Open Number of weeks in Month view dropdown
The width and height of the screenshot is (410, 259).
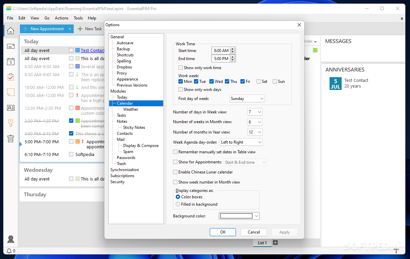(255, 122)
